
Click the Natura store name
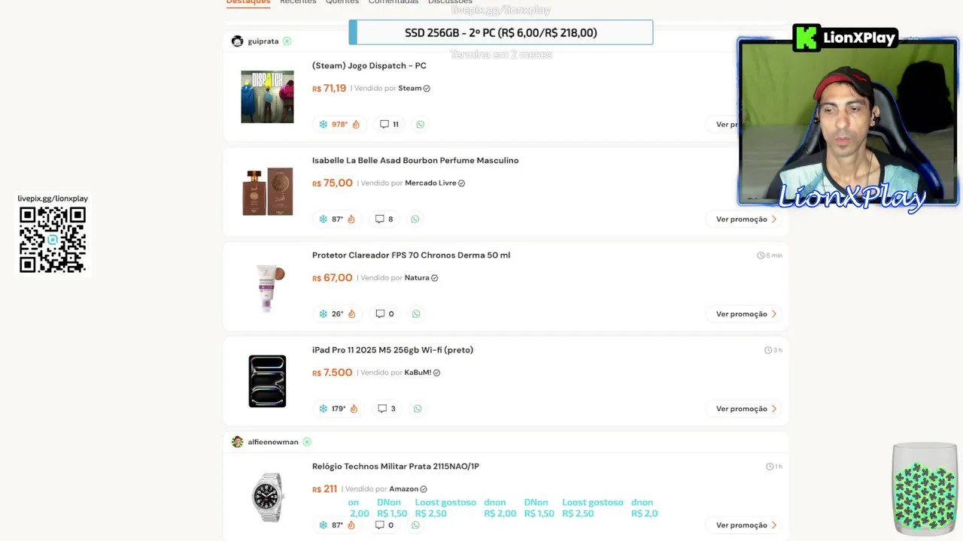(x=417, y=277)
